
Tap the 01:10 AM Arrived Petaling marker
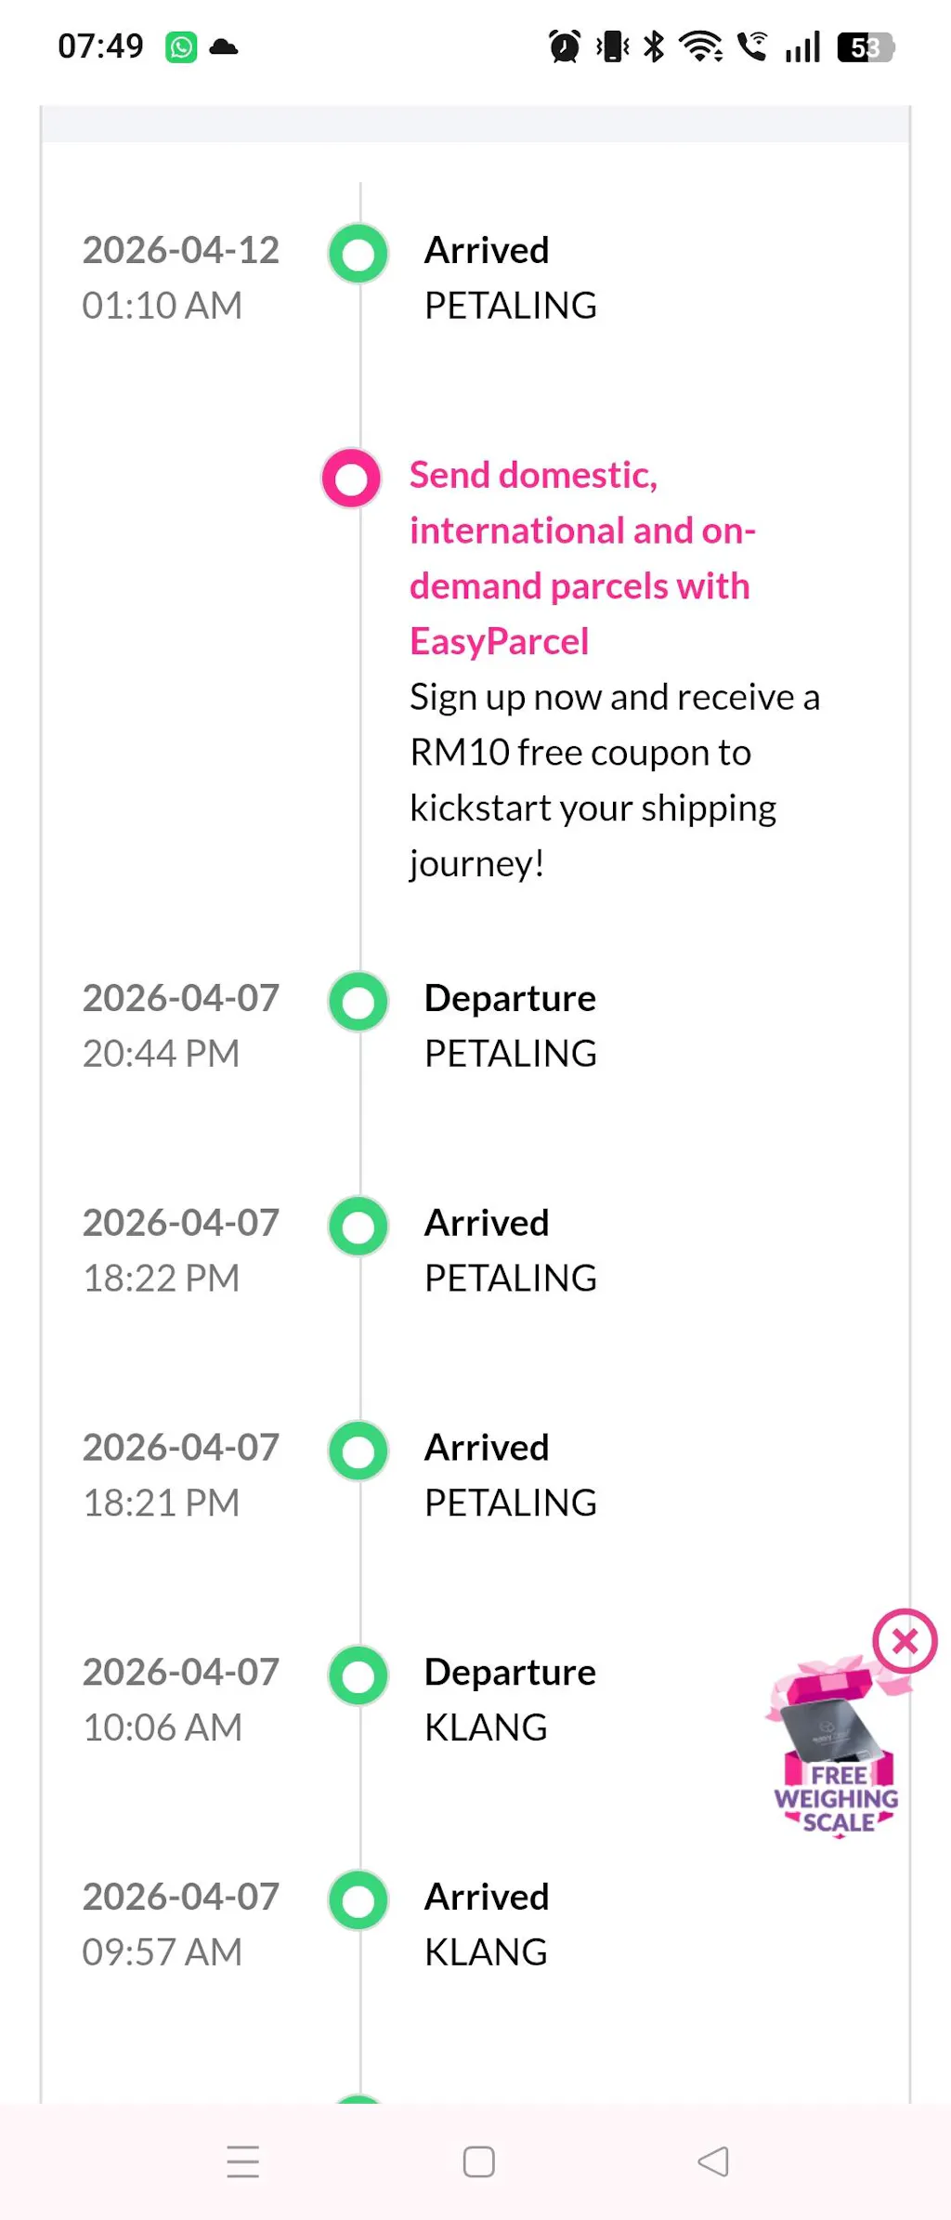click(358, 254)
